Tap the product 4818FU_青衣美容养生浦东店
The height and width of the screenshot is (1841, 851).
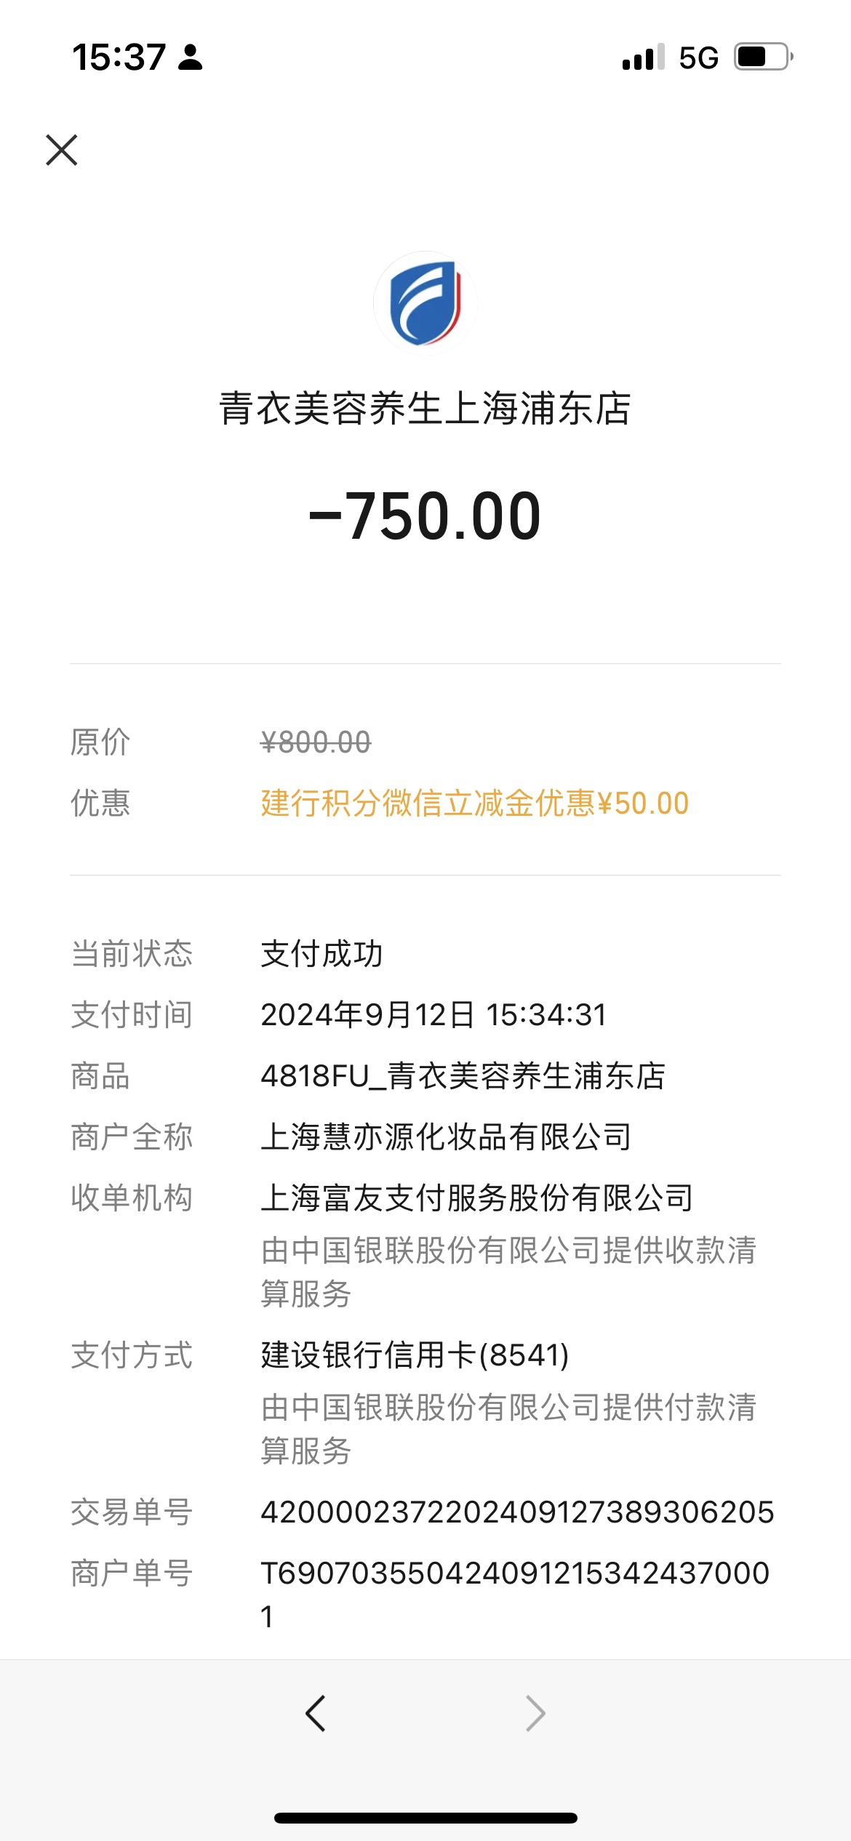coord(463,1075)
